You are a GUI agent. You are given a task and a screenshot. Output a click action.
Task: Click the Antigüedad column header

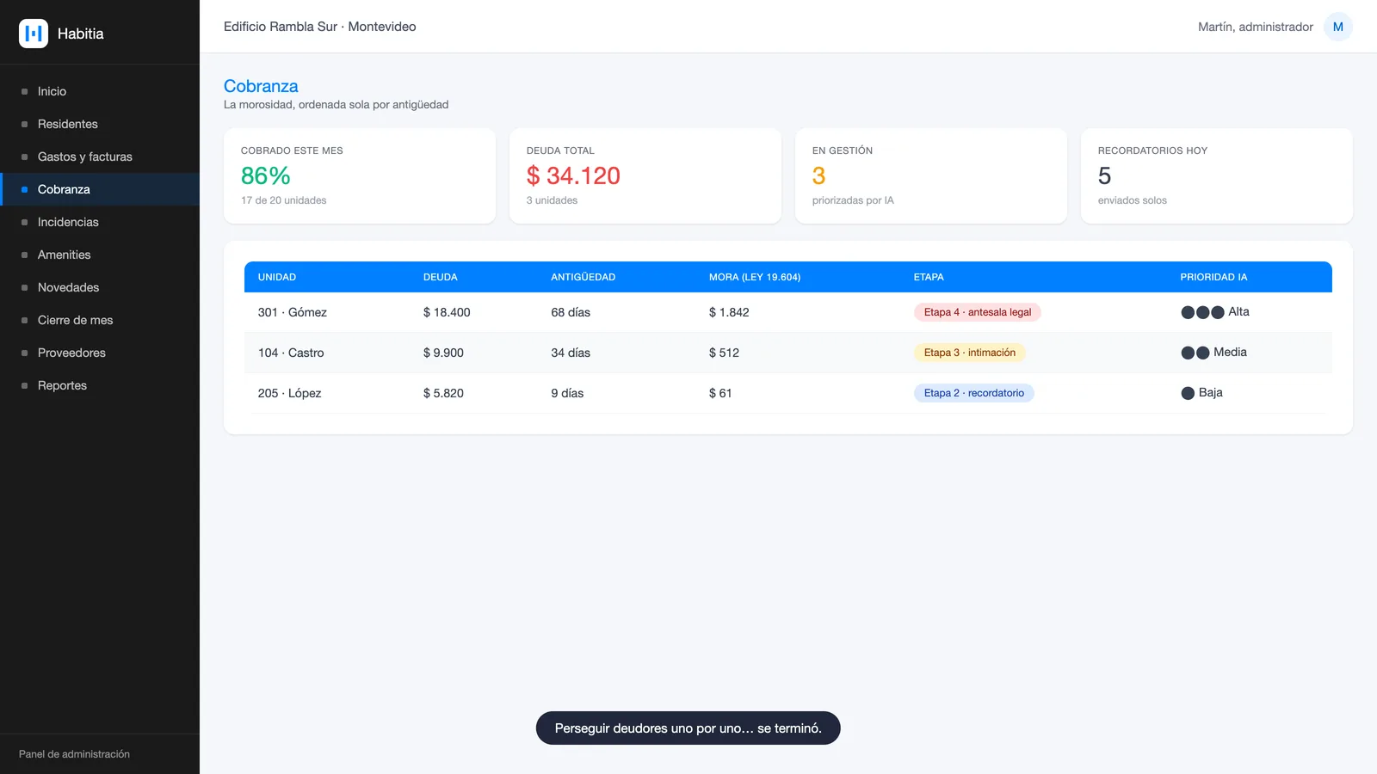point(583,277)
